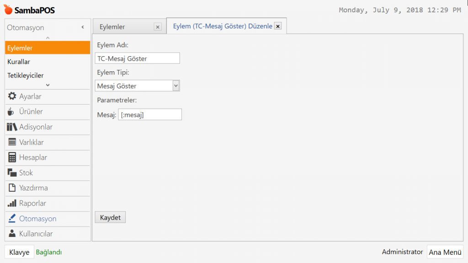
Task: Click the Ürünler coffee cup icon
Action: coord(12,112)
